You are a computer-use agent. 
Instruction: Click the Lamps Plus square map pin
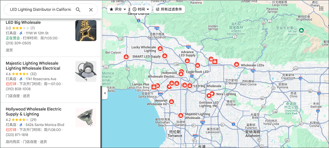154,86
